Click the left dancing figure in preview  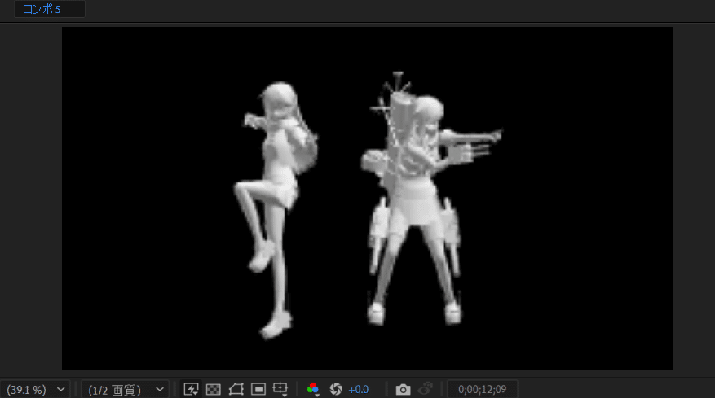[274, 209]
